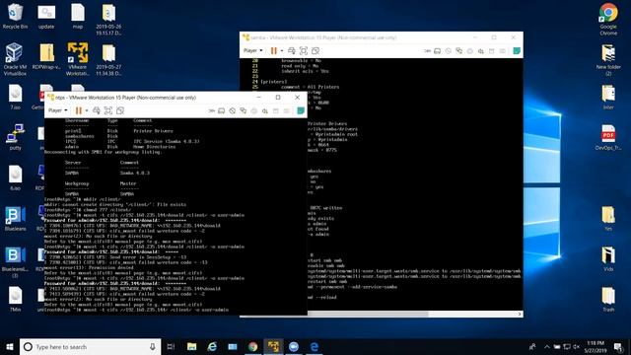Select the Trash folder on the desktop

[608, 299]
